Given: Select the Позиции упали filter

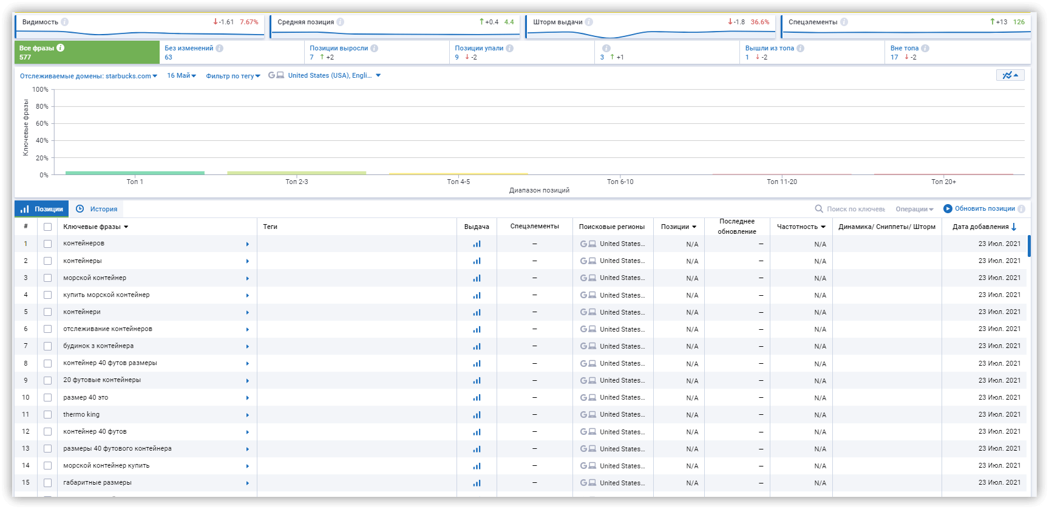Looking at the screenshot, I should tap(522, 52).
